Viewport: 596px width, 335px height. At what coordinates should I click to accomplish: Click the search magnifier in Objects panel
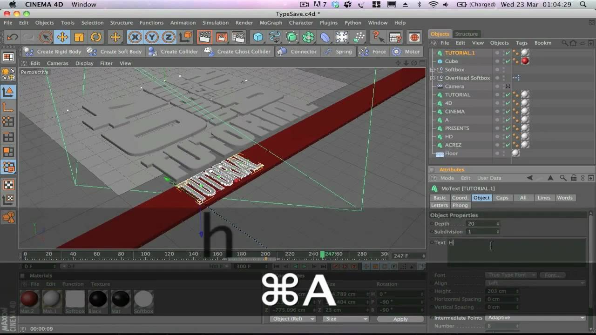564,43
